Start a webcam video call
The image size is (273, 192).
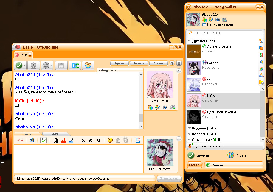coord(33,65)
